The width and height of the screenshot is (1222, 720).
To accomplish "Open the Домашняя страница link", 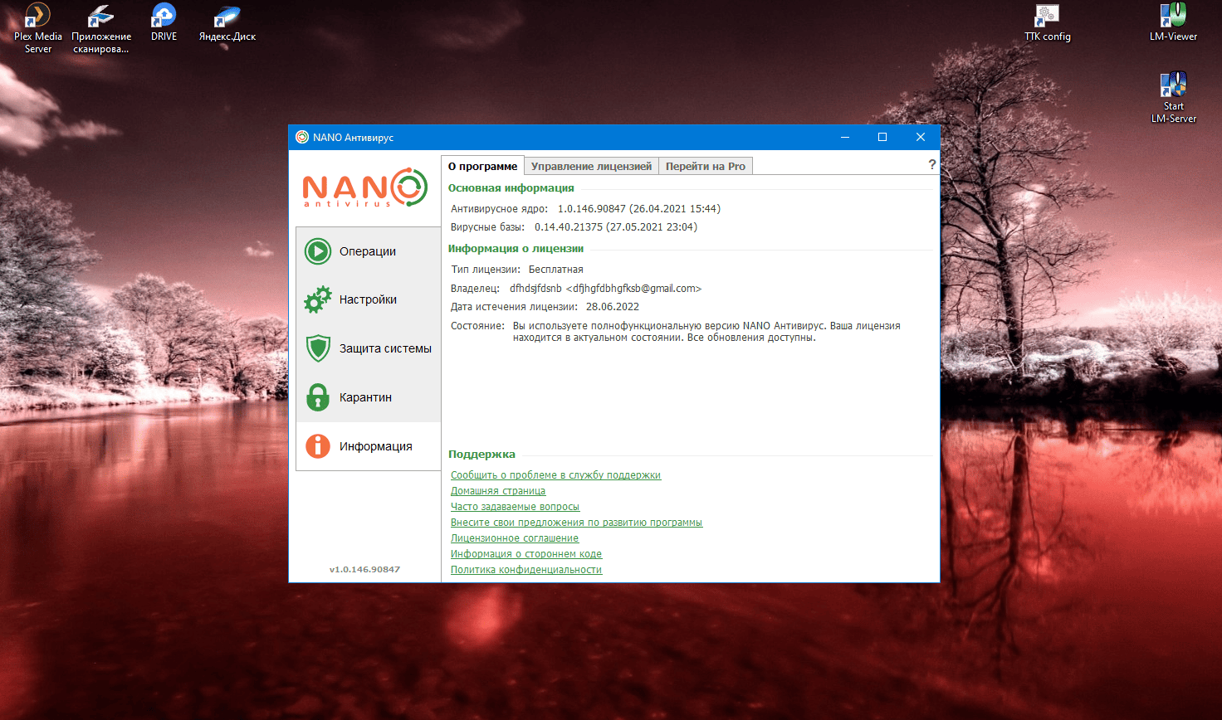I will pyautogui.click(x=498, y=491).
